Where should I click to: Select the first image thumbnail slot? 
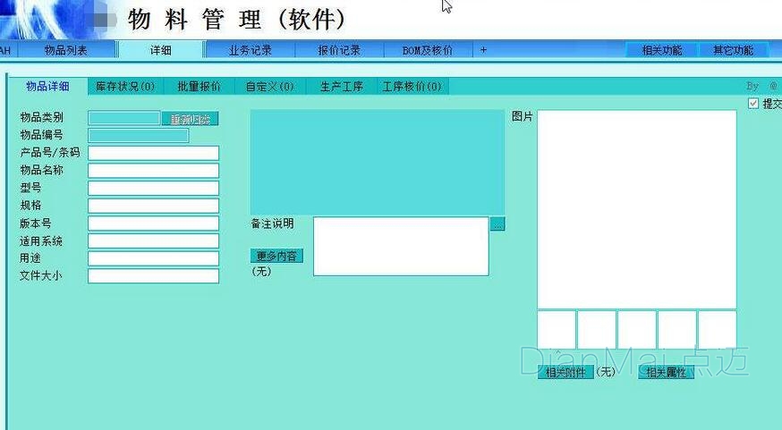click(x=557, y=330)
